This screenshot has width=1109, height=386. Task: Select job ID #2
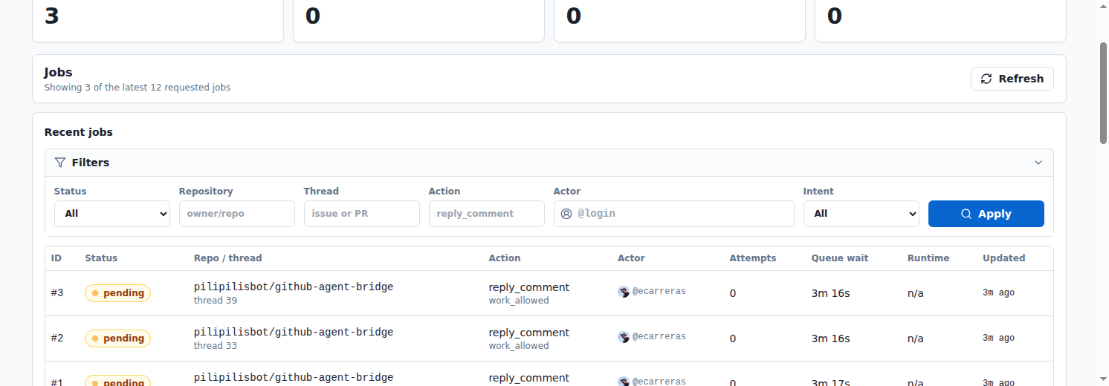(57, 338)
